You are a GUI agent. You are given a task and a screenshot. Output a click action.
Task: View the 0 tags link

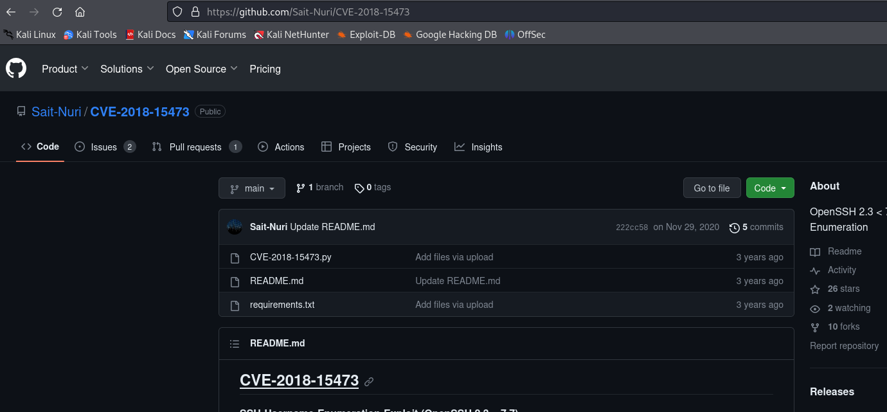pyautogui.click(x=373, y=188)
